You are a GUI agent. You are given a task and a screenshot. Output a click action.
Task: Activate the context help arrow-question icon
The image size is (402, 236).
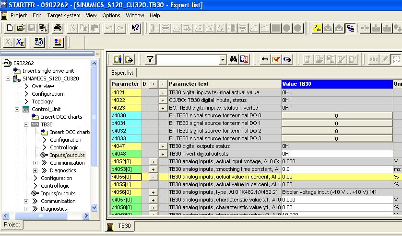point(135,28)
